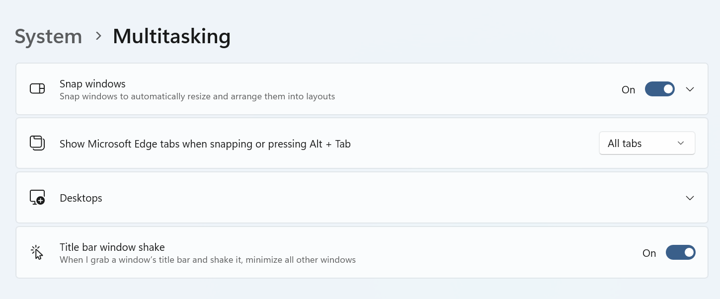Click the Show Microsoft Edge tabs row

point(298,143)
